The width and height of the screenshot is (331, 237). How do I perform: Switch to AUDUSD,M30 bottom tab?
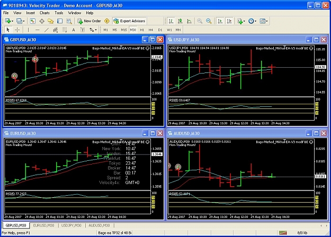(99, 225)
